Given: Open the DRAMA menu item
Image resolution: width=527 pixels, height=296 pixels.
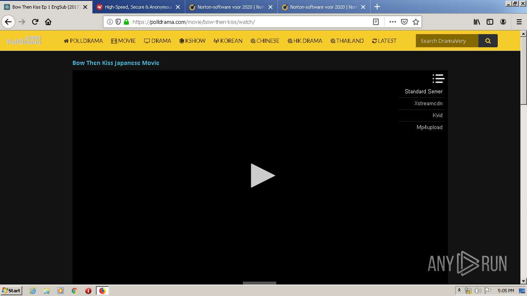Looking at the screenshot, I should tap(158, 41).
